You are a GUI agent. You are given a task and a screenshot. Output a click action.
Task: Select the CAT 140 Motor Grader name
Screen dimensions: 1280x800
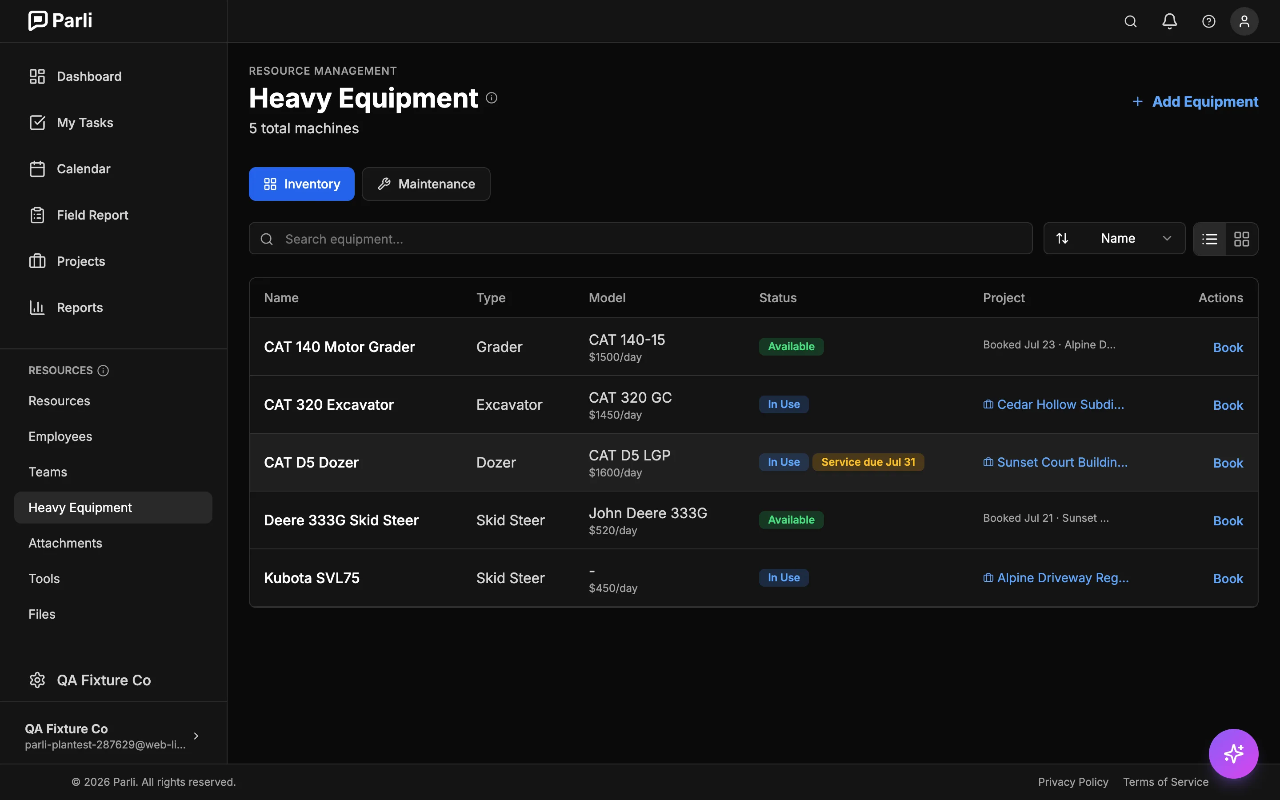(339, 347)
